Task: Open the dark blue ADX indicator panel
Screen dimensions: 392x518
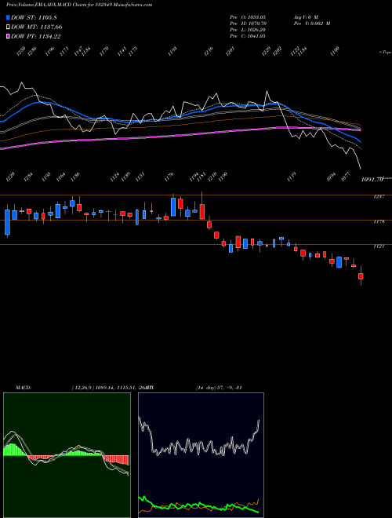Action: click(x=201, y=455)
